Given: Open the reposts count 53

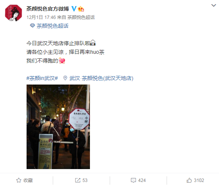Looking at the screenshot, I should (x=85, y=180).
